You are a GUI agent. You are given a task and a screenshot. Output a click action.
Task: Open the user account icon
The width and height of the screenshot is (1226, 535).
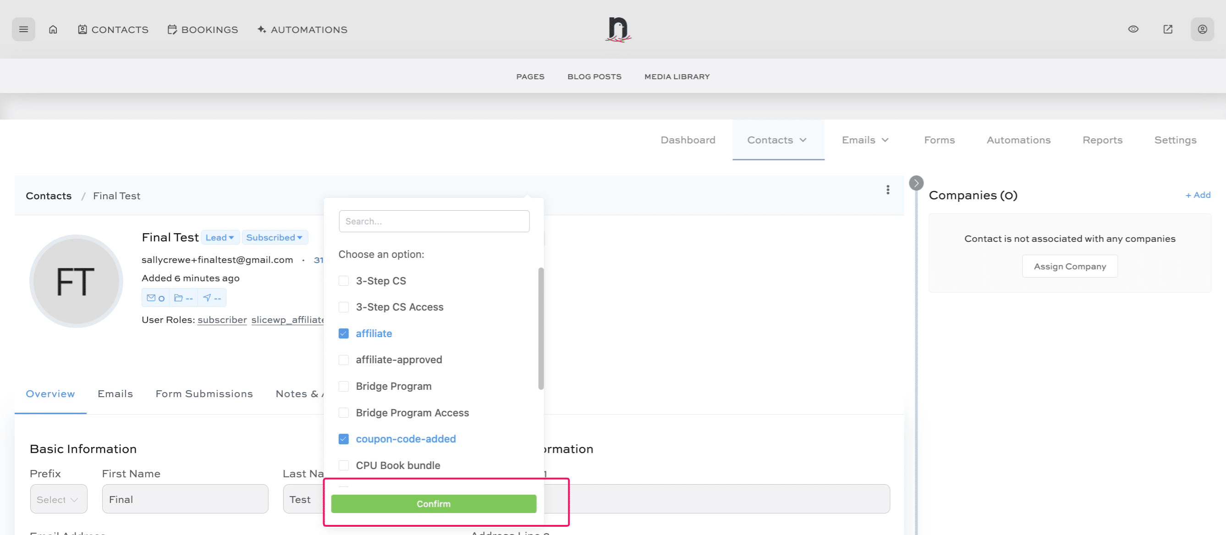pos(1202,29)
